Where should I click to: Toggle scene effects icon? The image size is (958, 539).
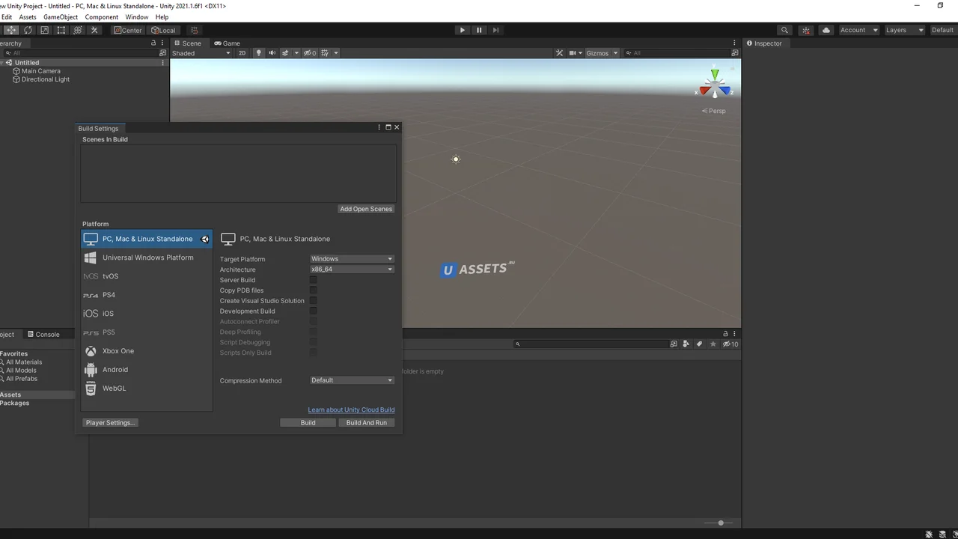pos(285,53)
